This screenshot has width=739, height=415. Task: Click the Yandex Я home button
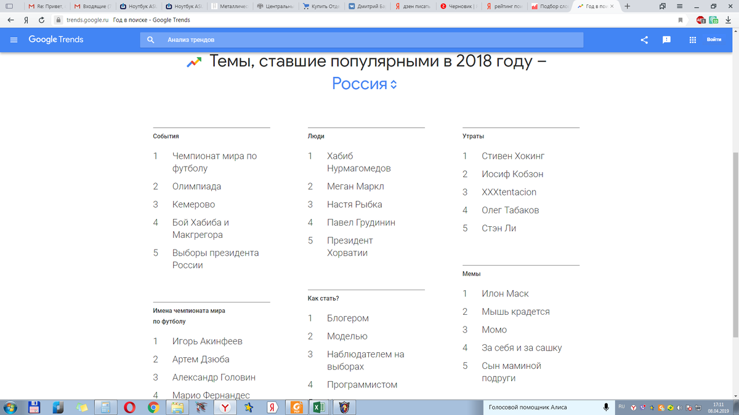click(x=26, y=20)
